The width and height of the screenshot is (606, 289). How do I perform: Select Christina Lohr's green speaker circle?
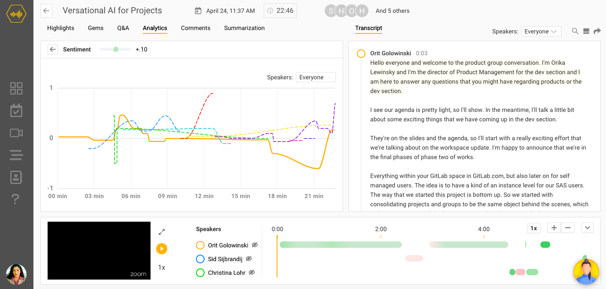(x=200, y=273)
